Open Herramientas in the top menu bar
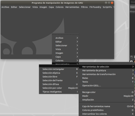 coord(72,7)
